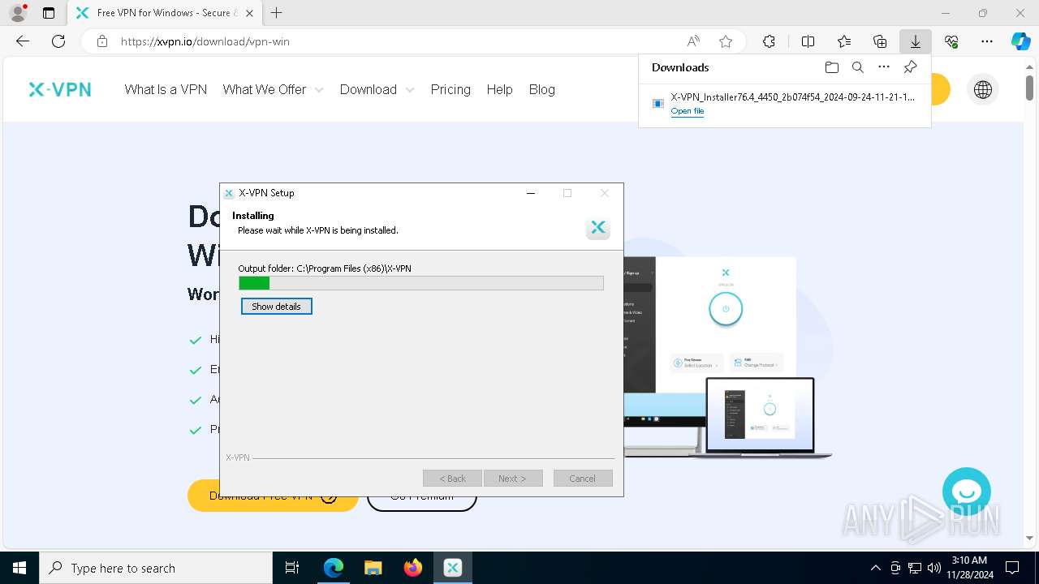Screen dimensions: 1039x584
Task: Open Edge Settings and more menu
Action: [x=987, y=41]
